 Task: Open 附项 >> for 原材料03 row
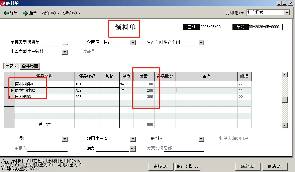(x=240, y=97)
